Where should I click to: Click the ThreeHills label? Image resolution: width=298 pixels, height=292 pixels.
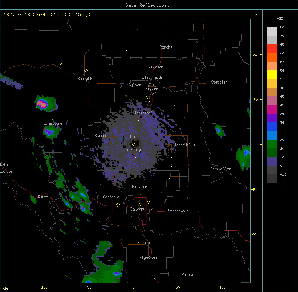tap(185, 145)
